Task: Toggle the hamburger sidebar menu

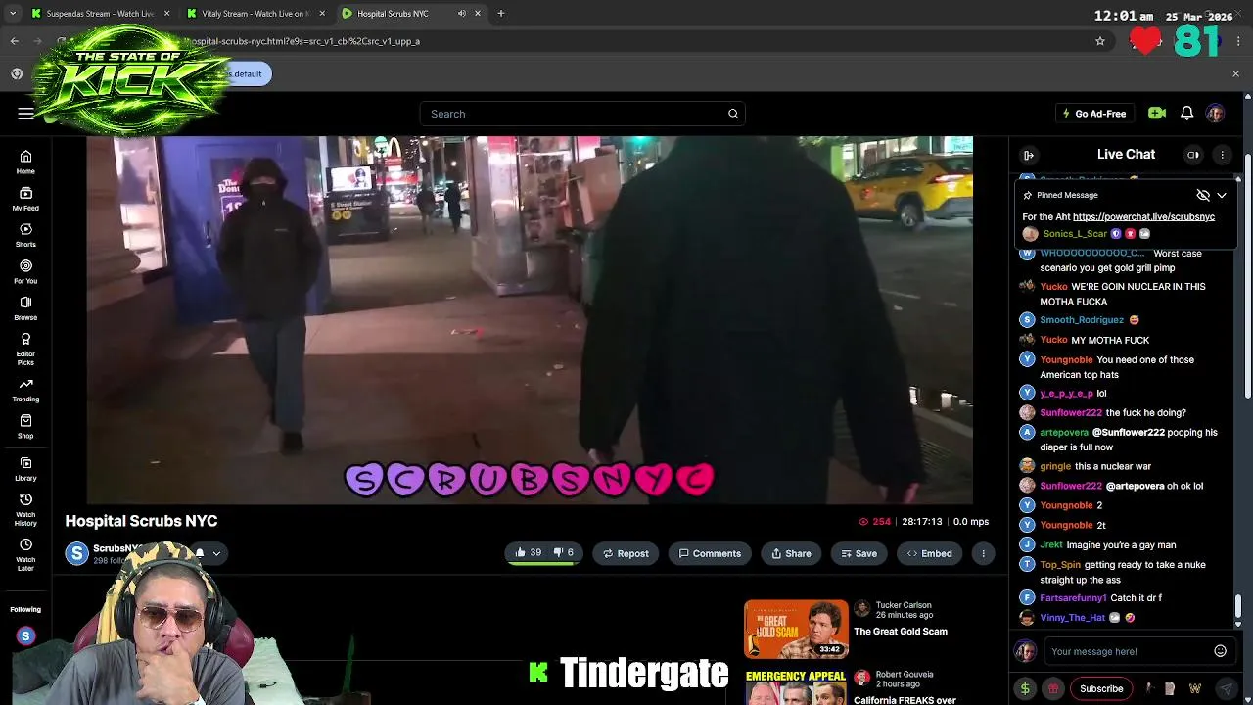Action: [x=25, y=114]
